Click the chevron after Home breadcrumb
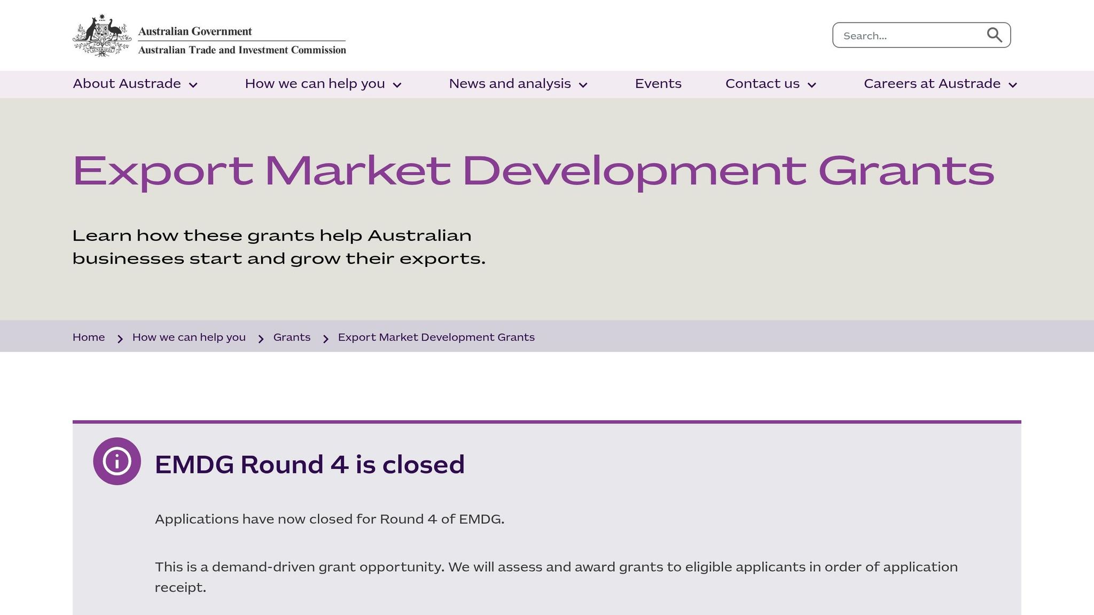1094x615 pixels. (119, 338)
